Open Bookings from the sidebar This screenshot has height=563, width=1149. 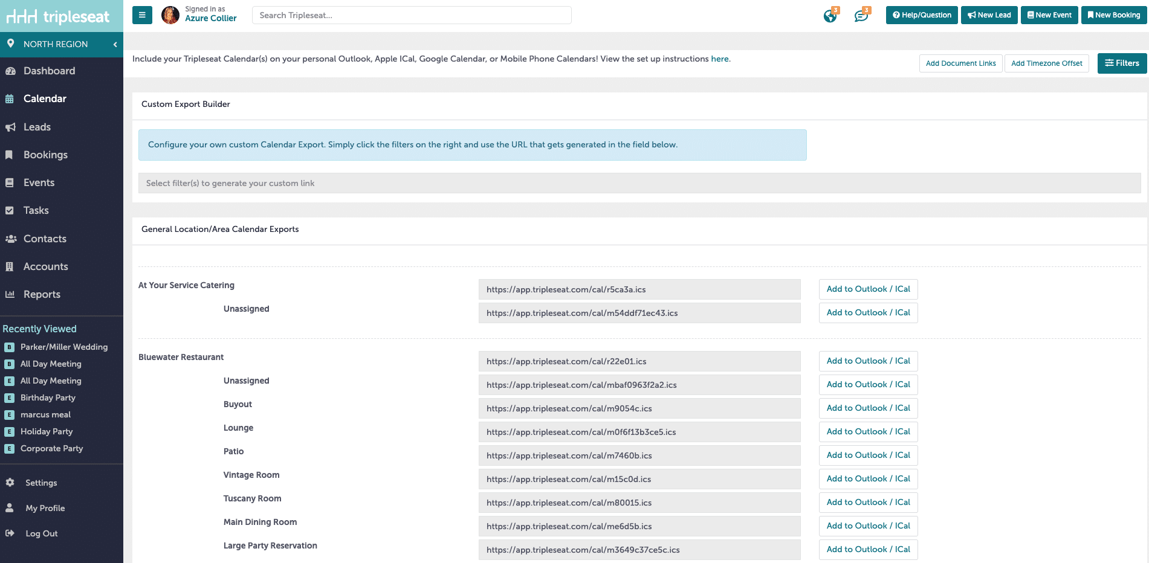[x=45, y=155]
